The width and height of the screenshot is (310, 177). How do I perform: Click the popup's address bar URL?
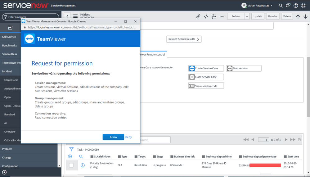pyautogui.click(x=82, y=27)
